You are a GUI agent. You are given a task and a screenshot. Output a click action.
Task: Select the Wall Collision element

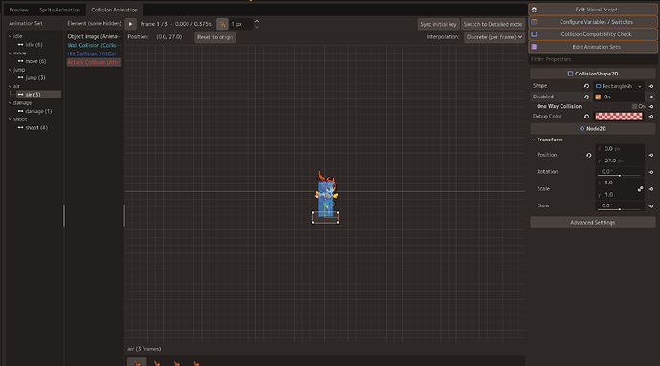click(95, 45)
